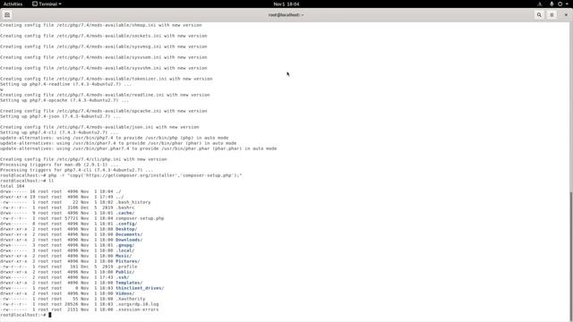573x322 pixels.
Task: Click the shmop.ini config file line
Action: coord(101,25)
